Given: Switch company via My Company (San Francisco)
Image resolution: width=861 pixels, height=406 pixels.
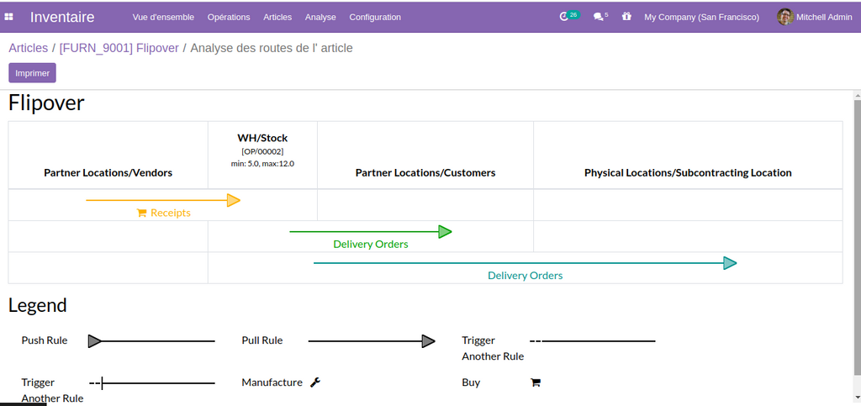Looking at the screenshot, I should (x=701, y=17).
